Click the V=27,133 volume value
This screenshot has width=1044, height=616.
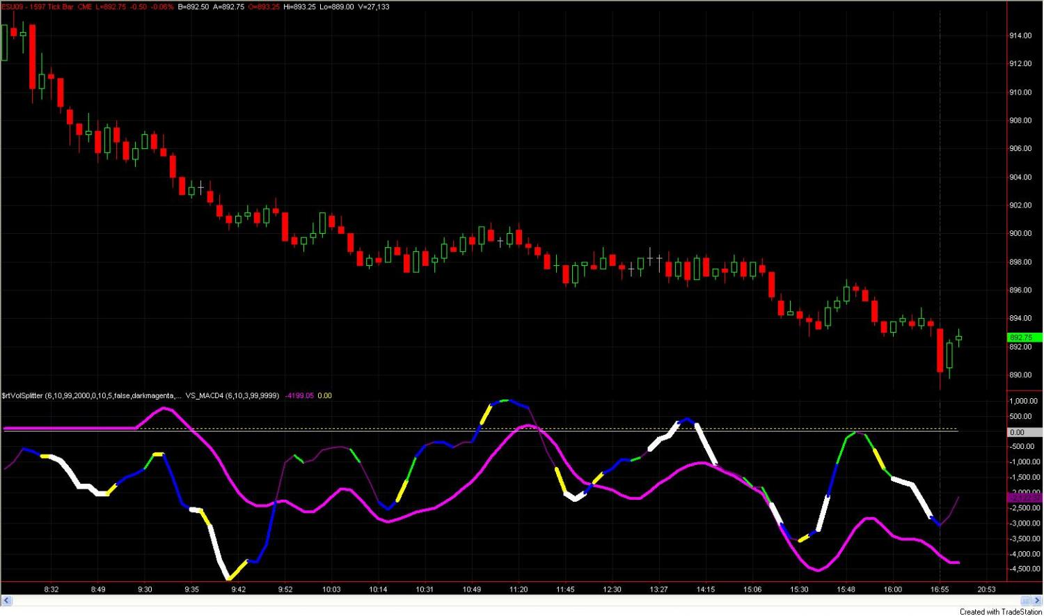(x=374, y=7)
